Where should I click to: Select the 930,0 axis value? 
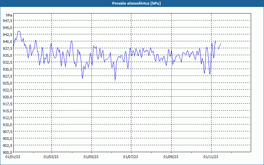(7, 69)
